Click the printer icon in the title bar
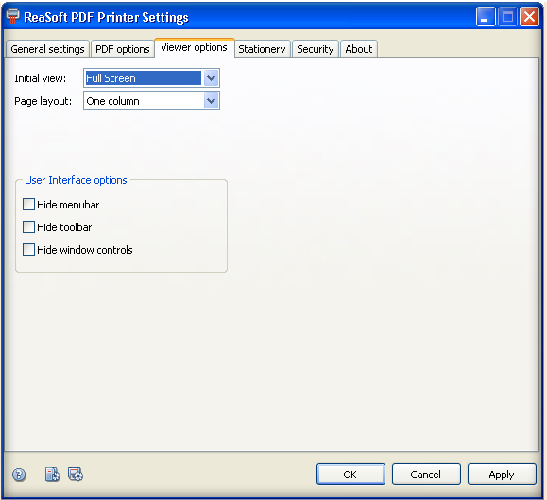This screenshot has width=547, height=500. pos(13,16)
